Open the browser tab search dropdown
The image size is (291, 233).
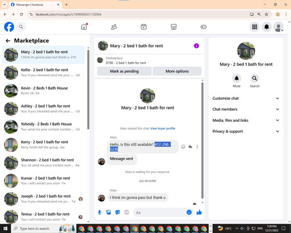(x=5, y=5)
